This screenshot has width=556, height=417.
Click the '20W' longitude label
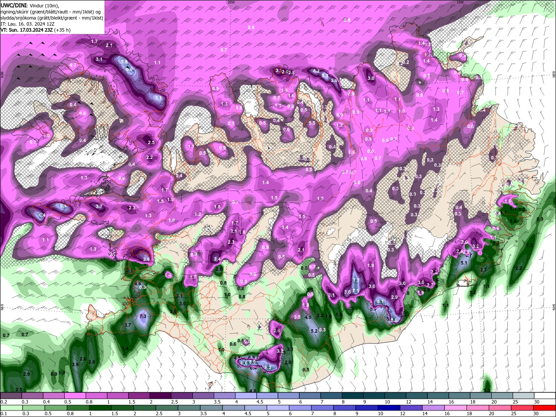231,2
